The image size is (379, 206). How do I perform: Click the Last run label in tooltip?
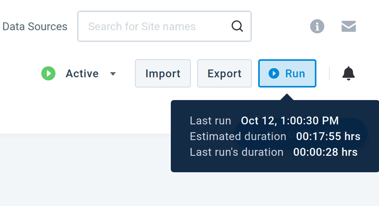tap(210, 120)
